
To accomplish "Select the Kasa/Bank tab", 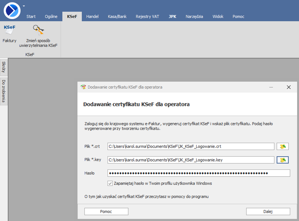I will point(117,16).
